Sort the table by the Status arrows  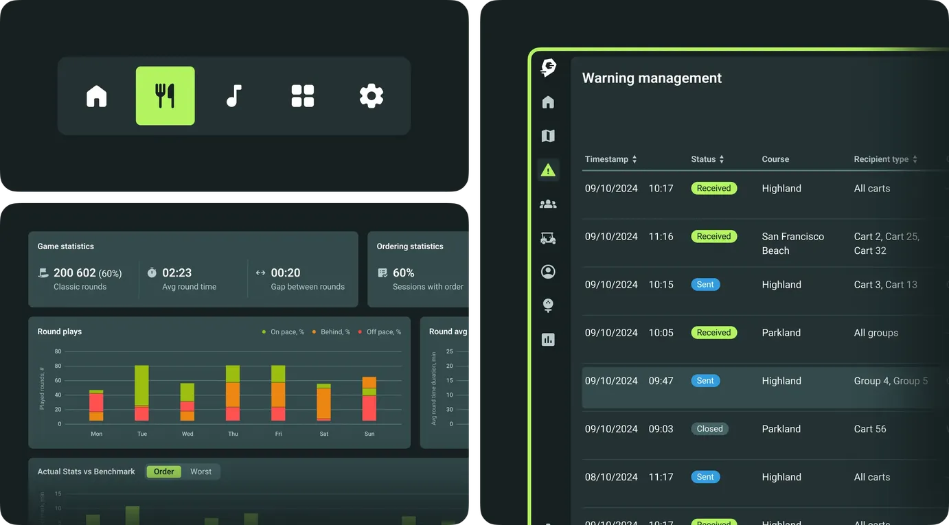(x=722, y=159)
